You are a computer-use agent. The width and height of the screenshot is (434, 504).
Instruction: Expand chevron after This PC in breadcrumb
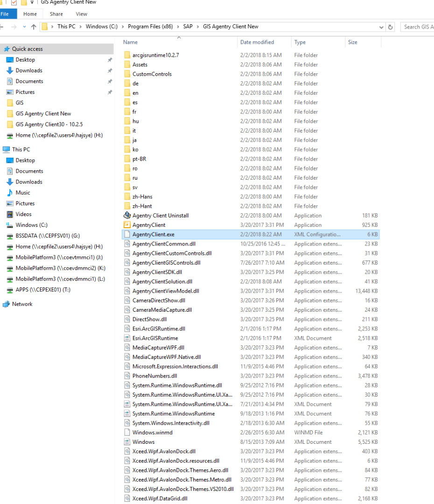(80, 27)
